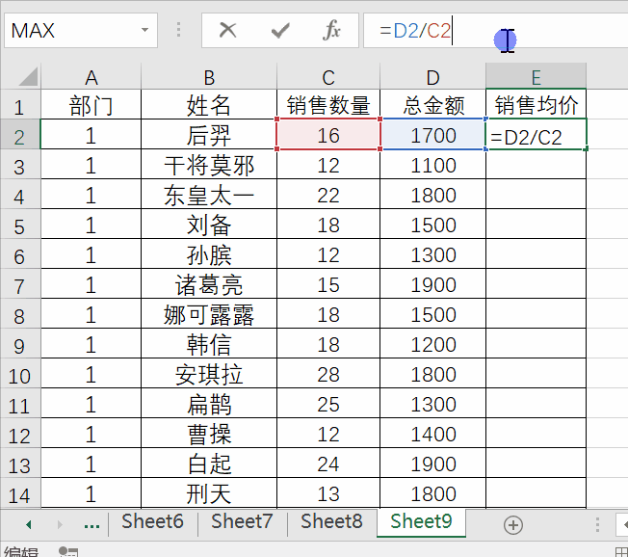Click the cell containing 东皇太一
This screenshot has height=557, width=628.
[209, 195]
